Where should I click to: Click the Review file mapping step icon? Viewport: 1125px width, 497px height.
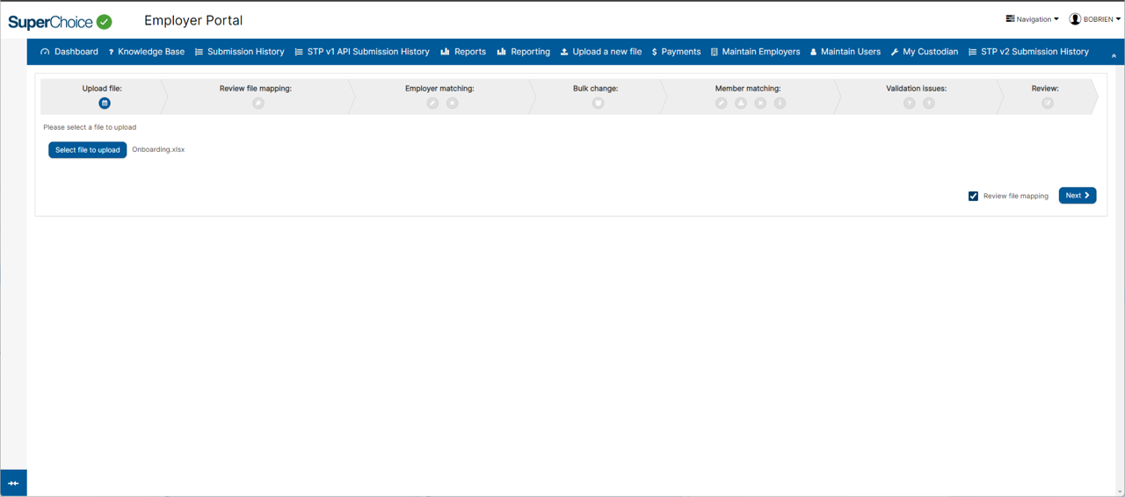click(258, 103)
